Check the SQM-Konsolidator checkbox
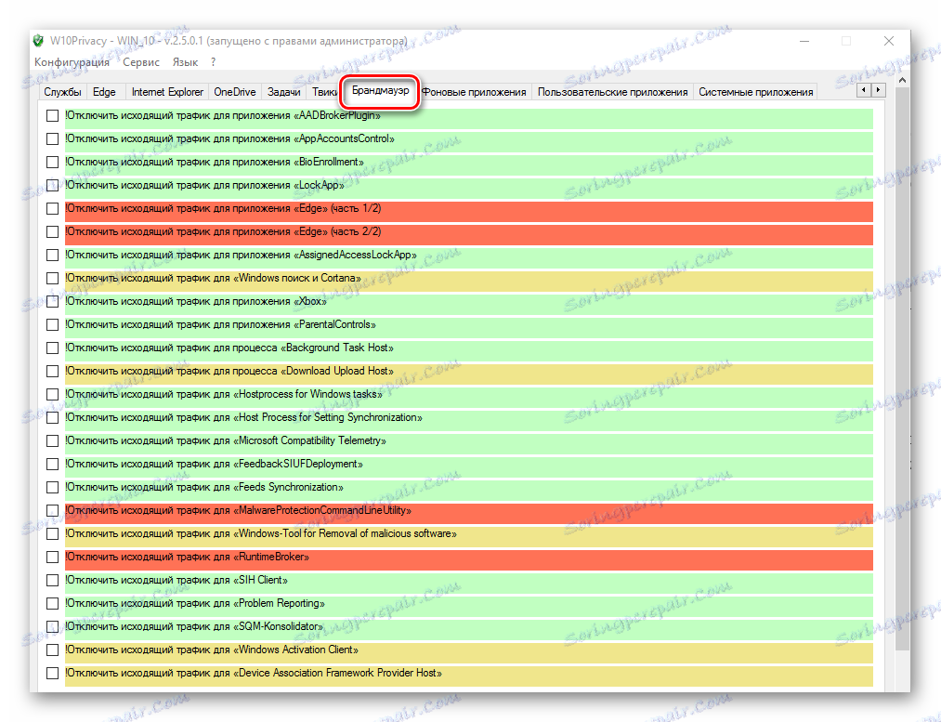Viewport: 941px width, 722px height. tap(53, 626)
